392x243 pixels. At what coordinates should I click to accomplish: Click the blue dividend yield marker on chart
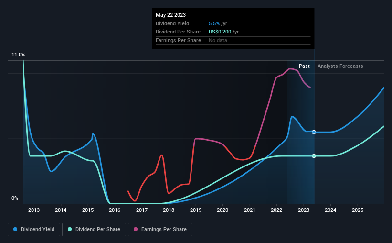tap(314, 132)
